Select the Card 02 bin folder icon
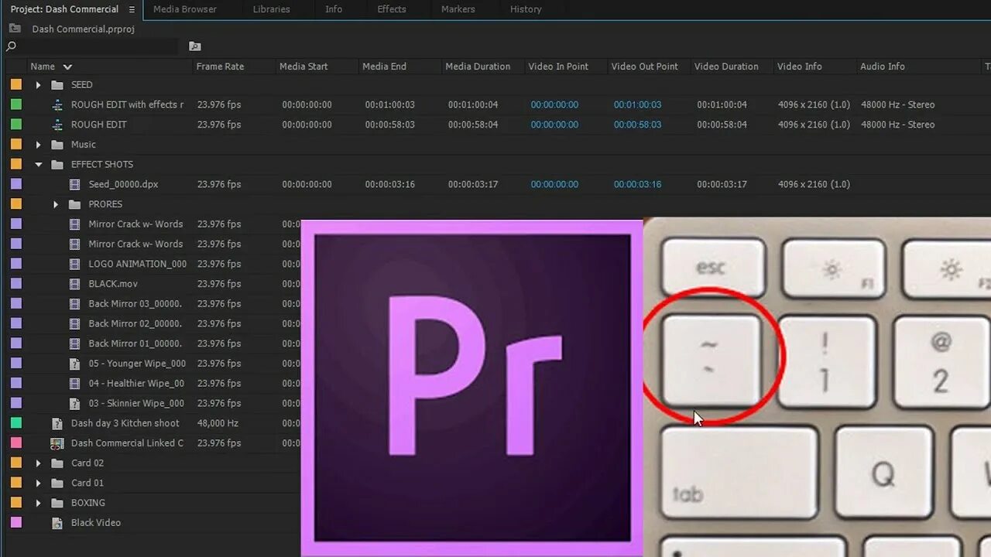The image size is (991, 557). click(x=57, y=463)
